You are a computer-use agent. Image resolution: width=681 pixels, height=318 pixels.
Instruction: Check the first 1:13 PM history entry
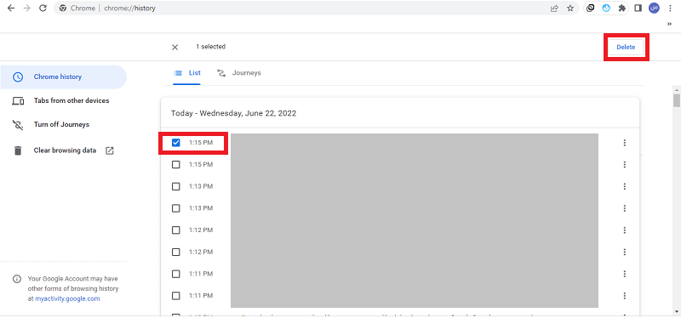tap(176, 186)
